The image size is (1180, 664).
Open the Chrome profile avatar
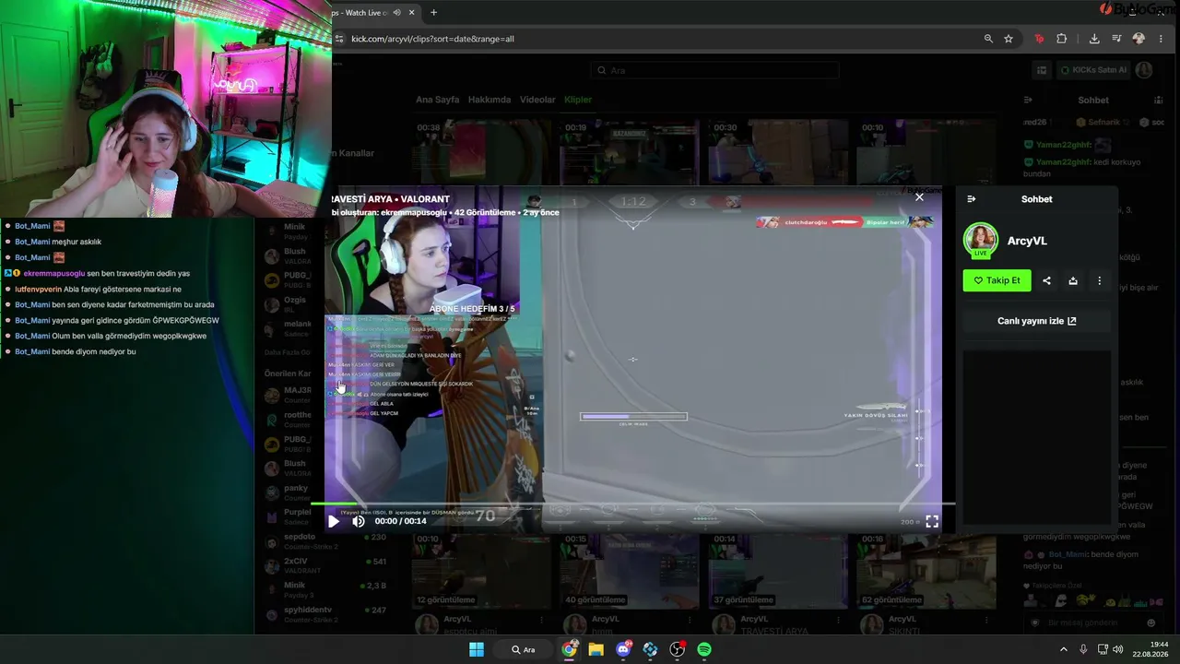coord(1139,39)
